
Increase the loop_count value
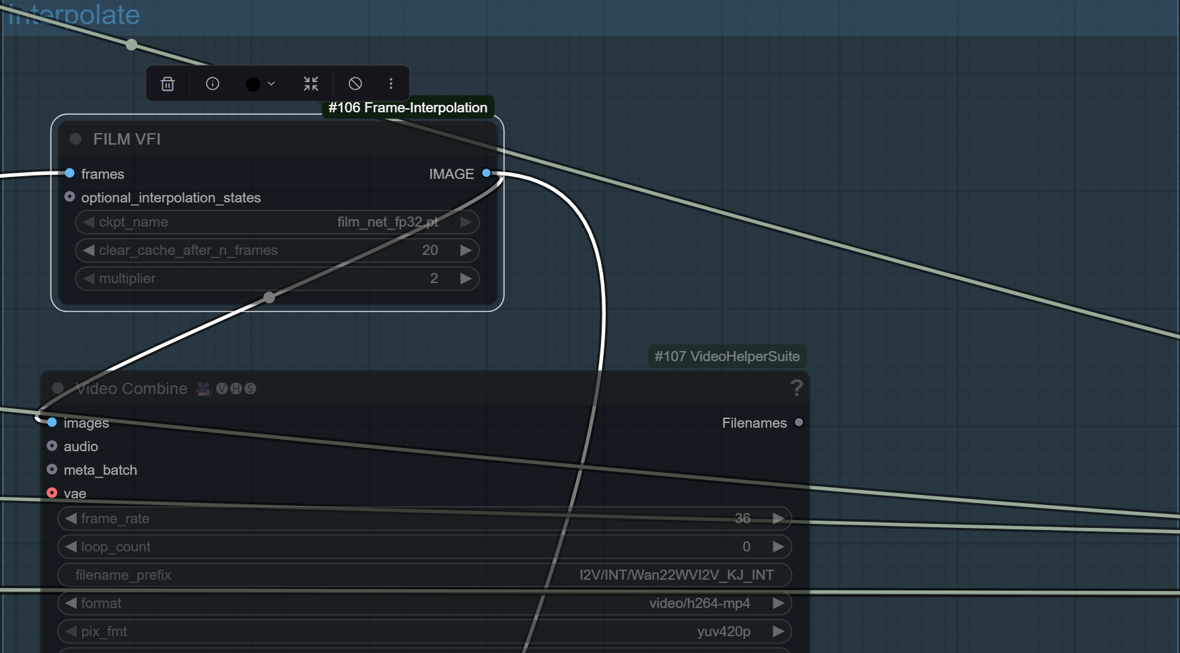click(778, 547)
